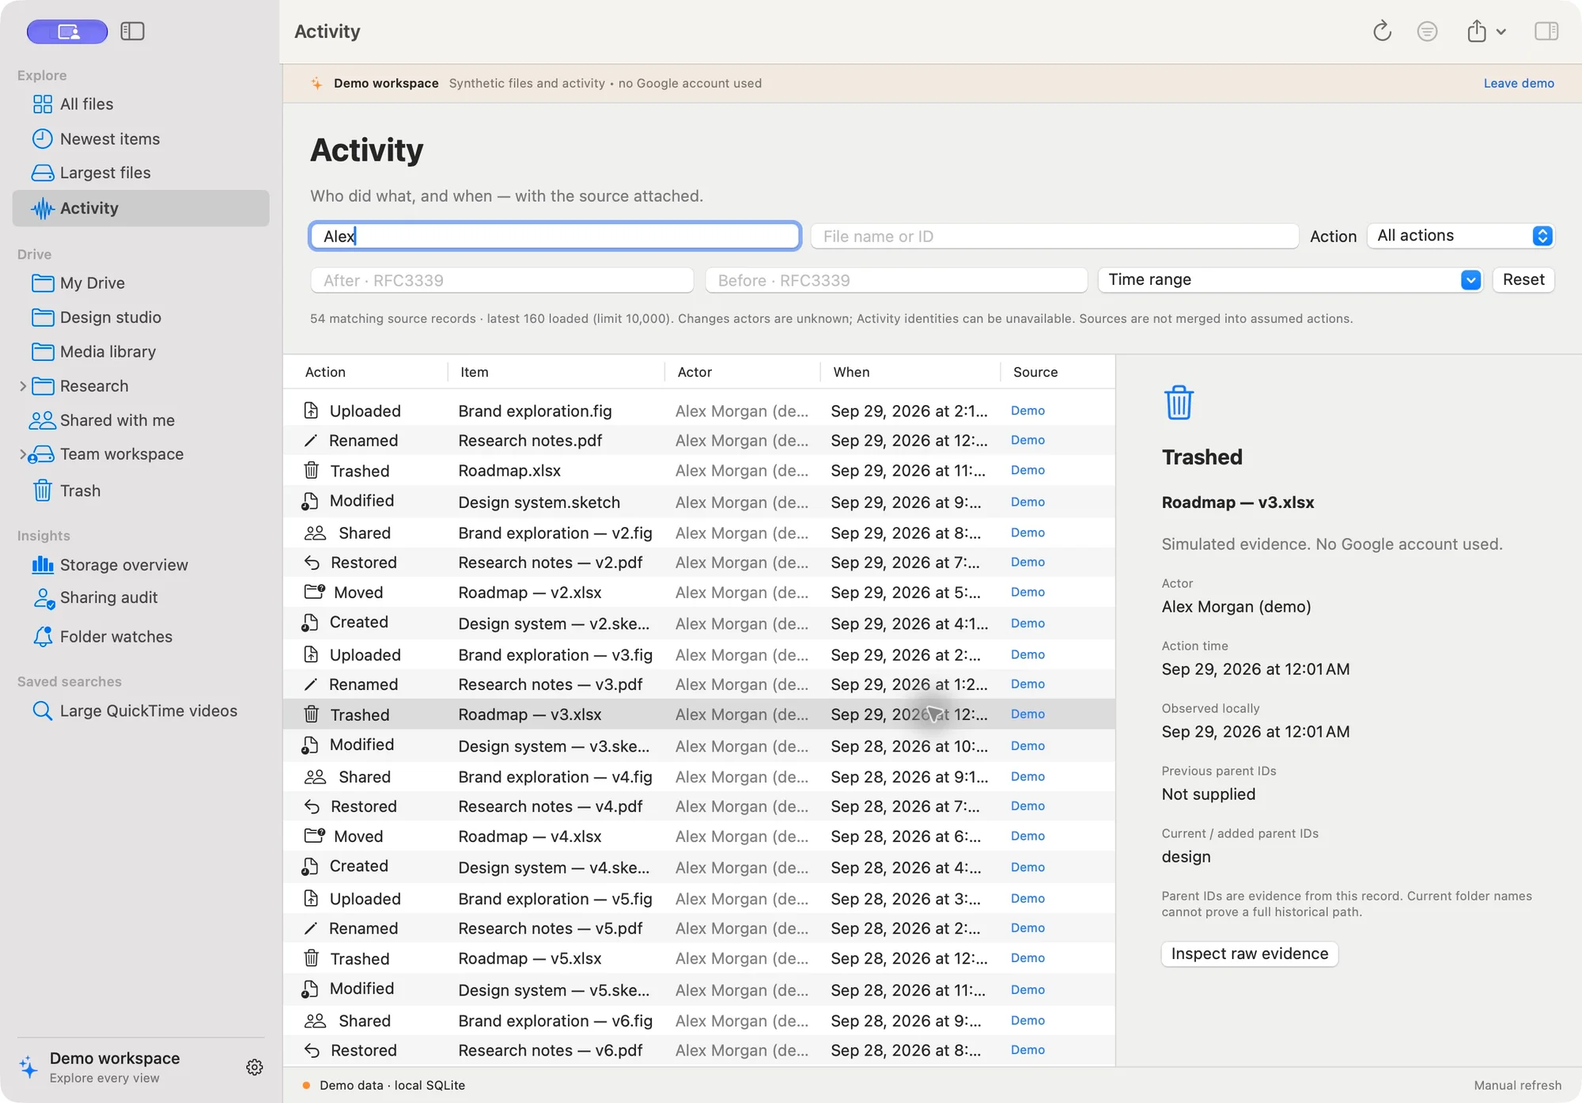
Task: Click the refresh icon in the toolbar
Action: click(x=1382, y=32)
